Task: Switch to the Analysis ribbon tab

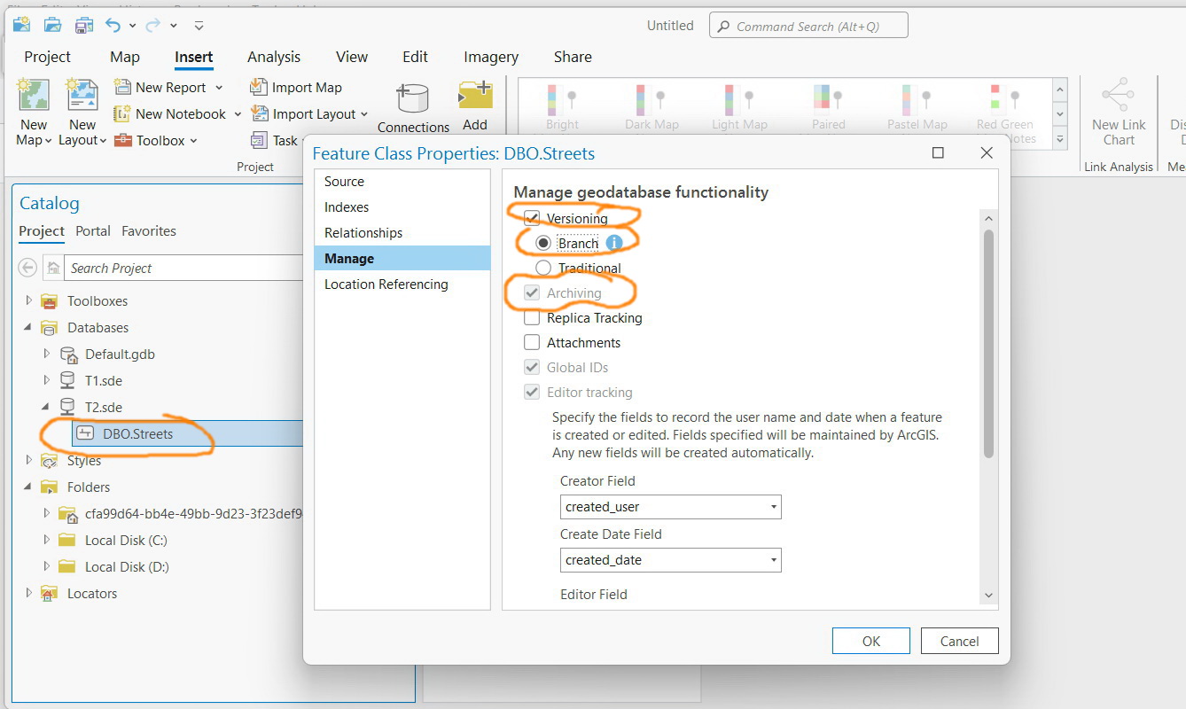Action: (x=274, y=57)
